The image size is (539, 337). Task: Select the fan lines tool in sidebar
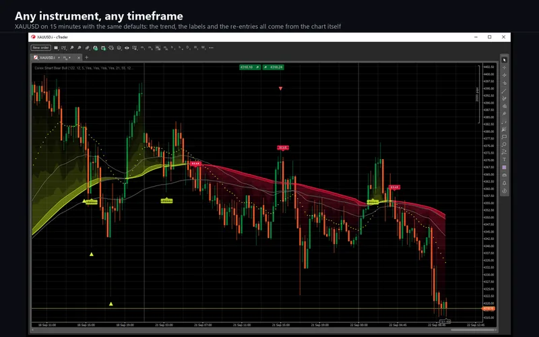coord(504,129)
